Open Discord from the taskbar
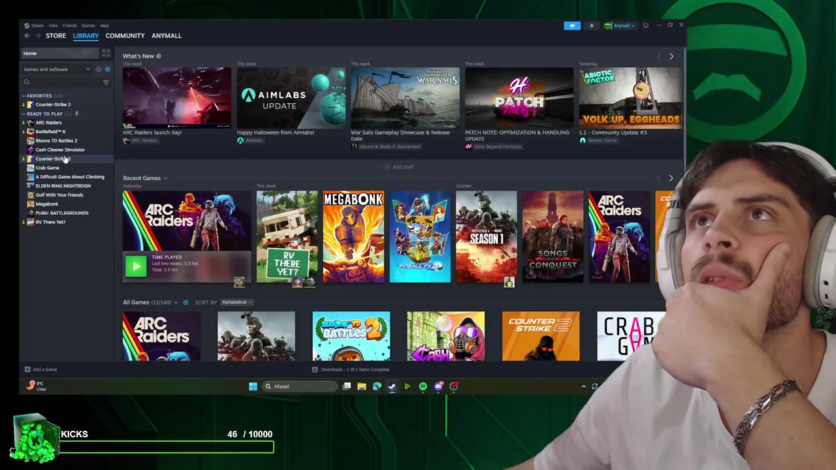The height and width of the screenshot is (470, 836). tap(438, 386)
